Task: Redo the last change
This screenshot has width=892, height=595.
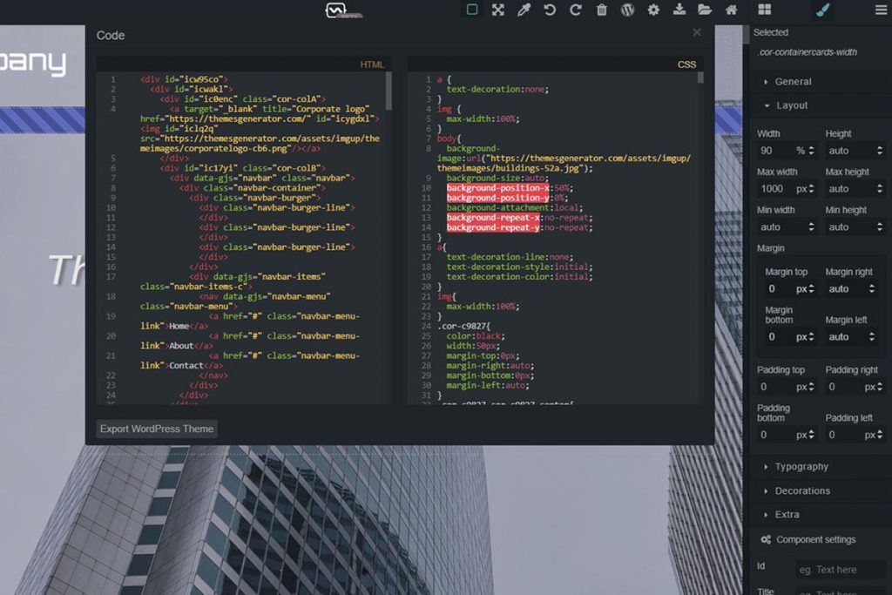Action: tap(576, 9)
